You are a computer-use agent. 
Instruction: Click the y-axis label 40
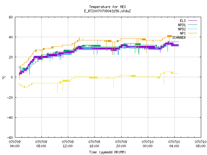point(11,37)
